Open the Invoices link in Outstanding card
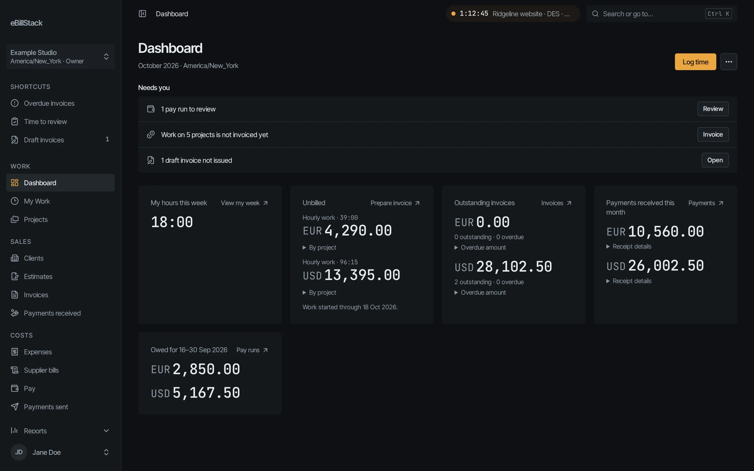754x471 pixels. 556,203
